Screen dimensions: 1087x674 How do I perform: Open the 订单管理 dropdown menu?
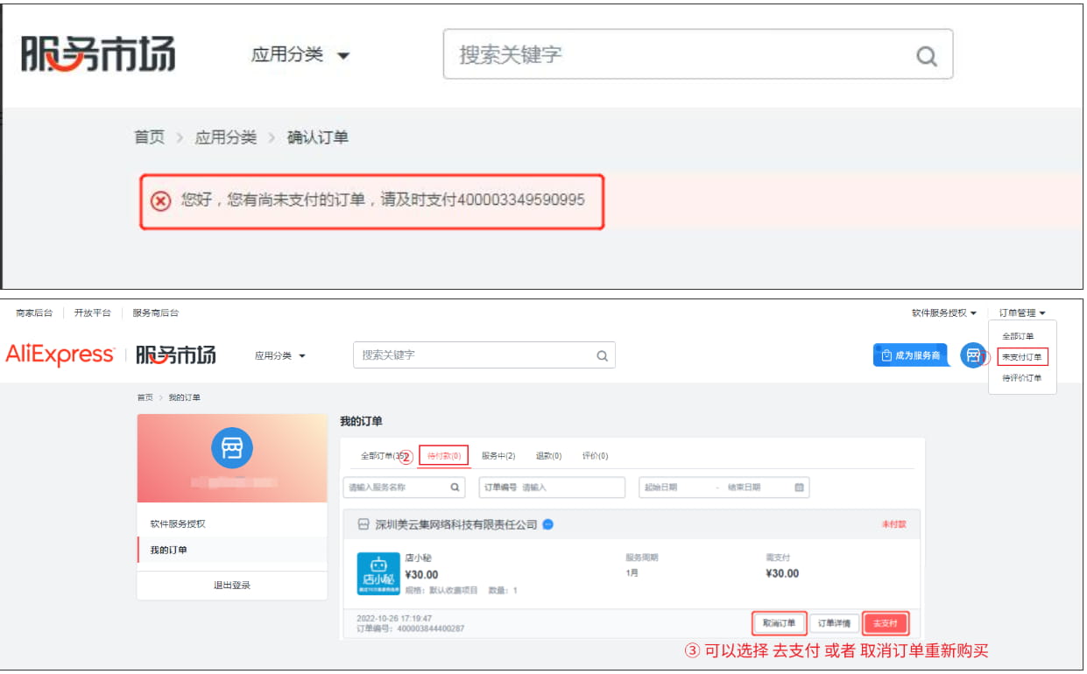pyautogui.click(x=1023, y=312)
